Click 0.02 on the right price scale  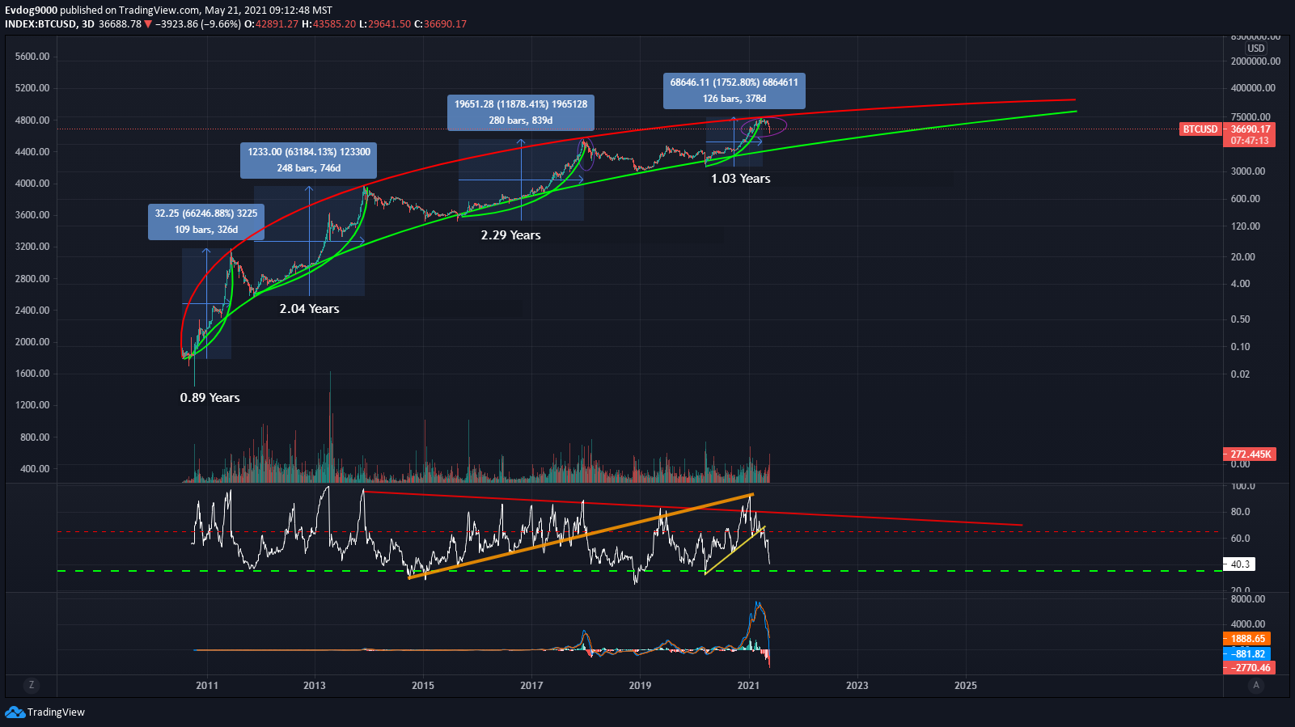[1240, 374]
